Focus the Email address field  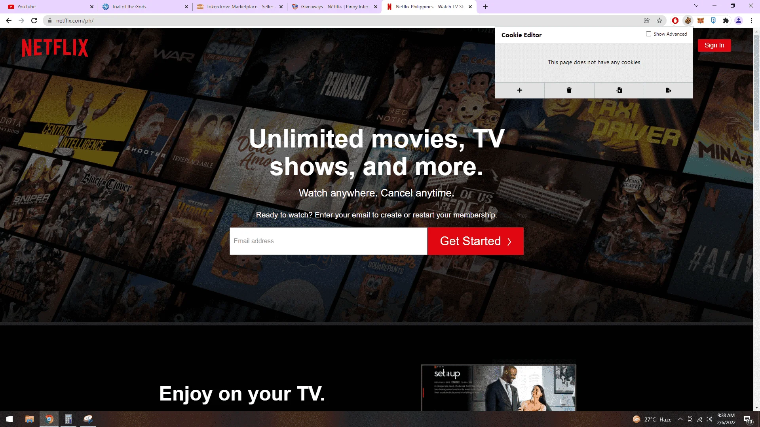pos(328,241)
